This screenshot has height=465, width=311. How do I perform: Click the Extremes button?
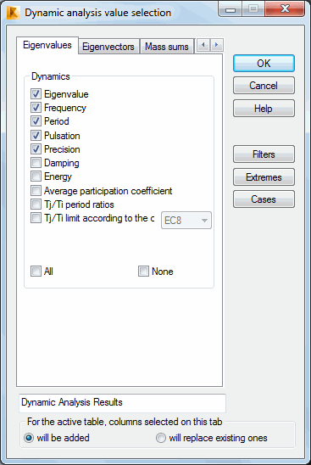[264, 177]
